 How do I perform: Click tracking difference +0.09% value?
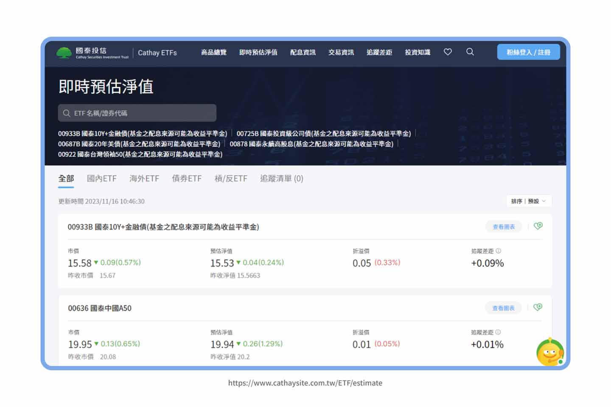click(x=488, y=263)
